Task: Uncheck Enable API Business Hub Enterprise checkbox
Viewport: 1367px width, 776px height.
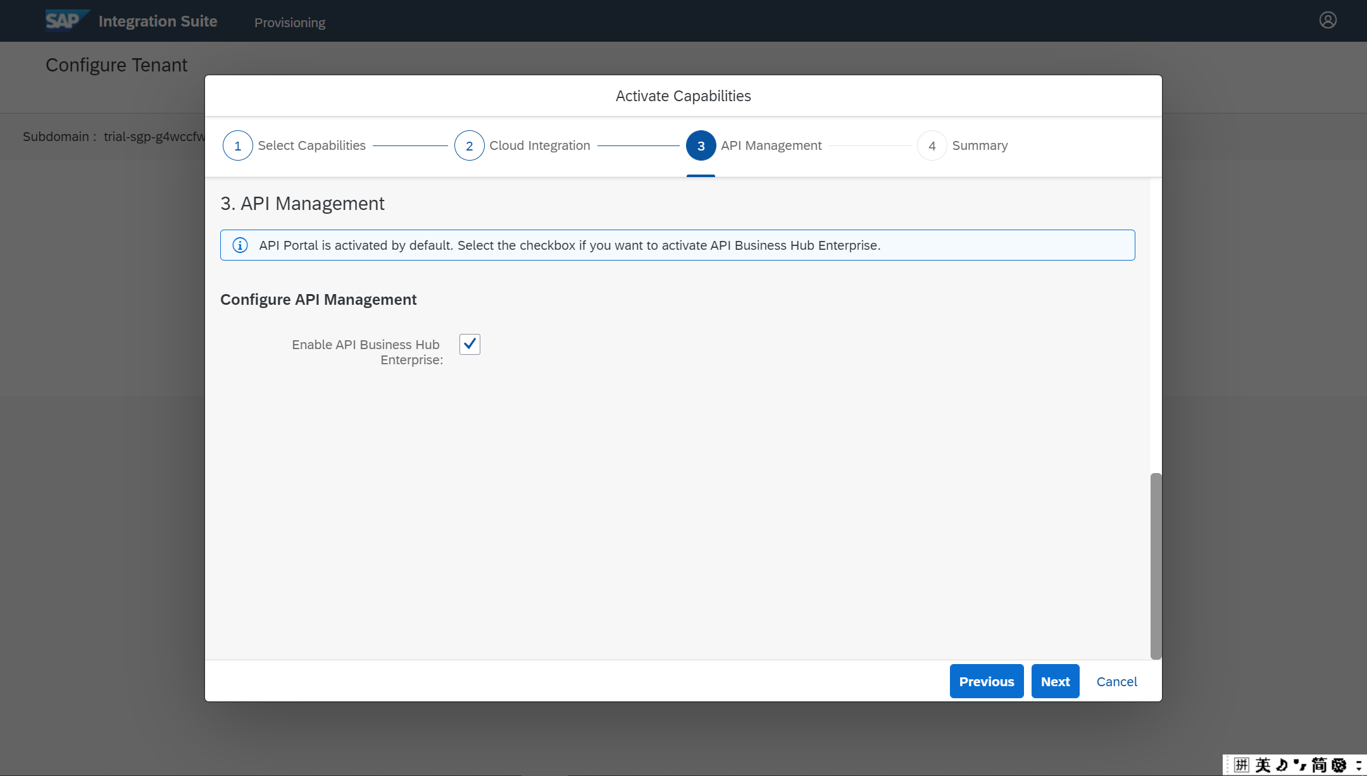Action: 470,344
